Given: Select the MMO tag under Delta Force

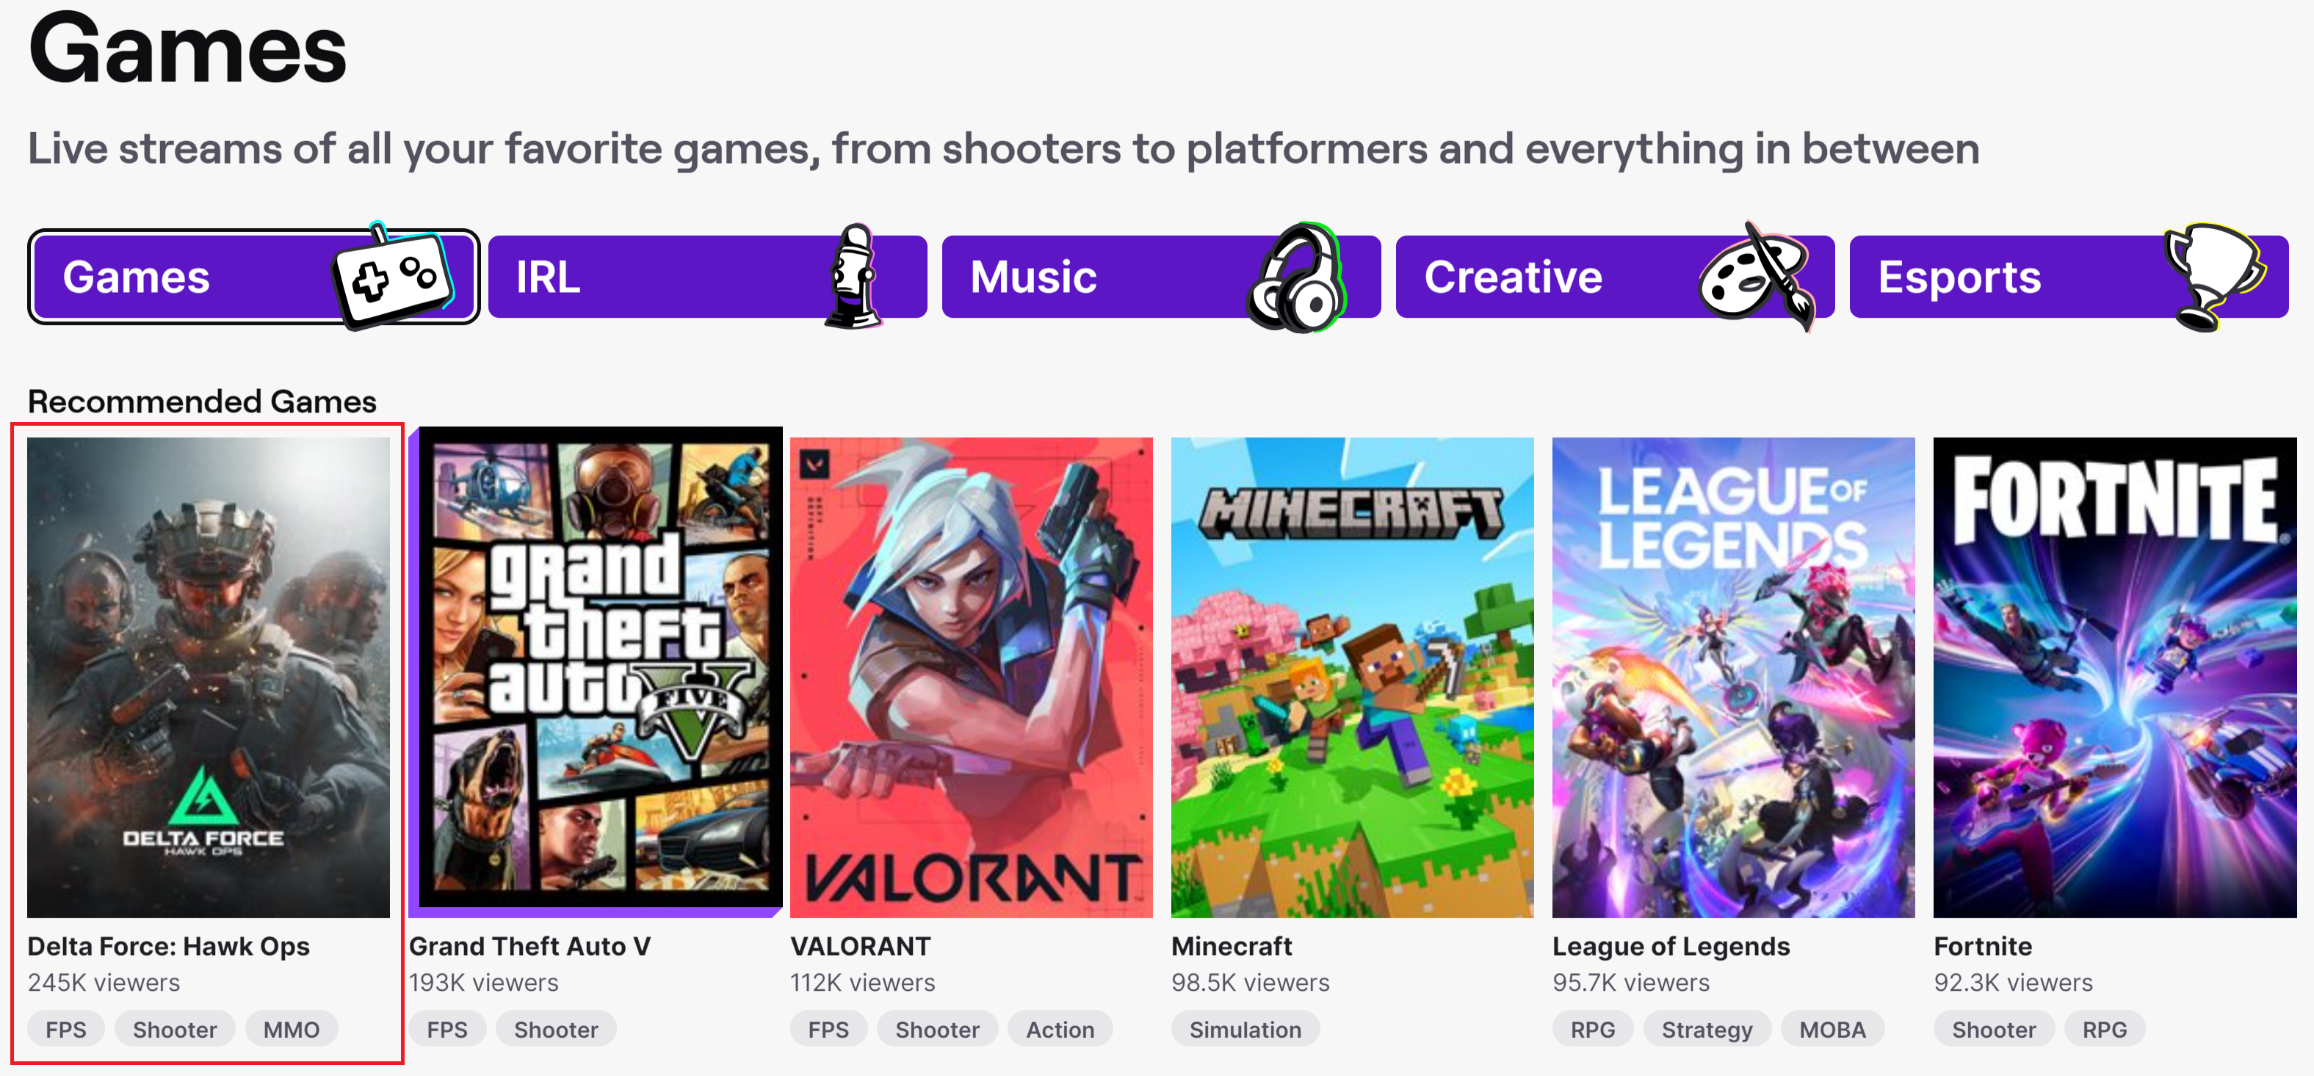Looking at the screenshot, I should point(291,1029).
